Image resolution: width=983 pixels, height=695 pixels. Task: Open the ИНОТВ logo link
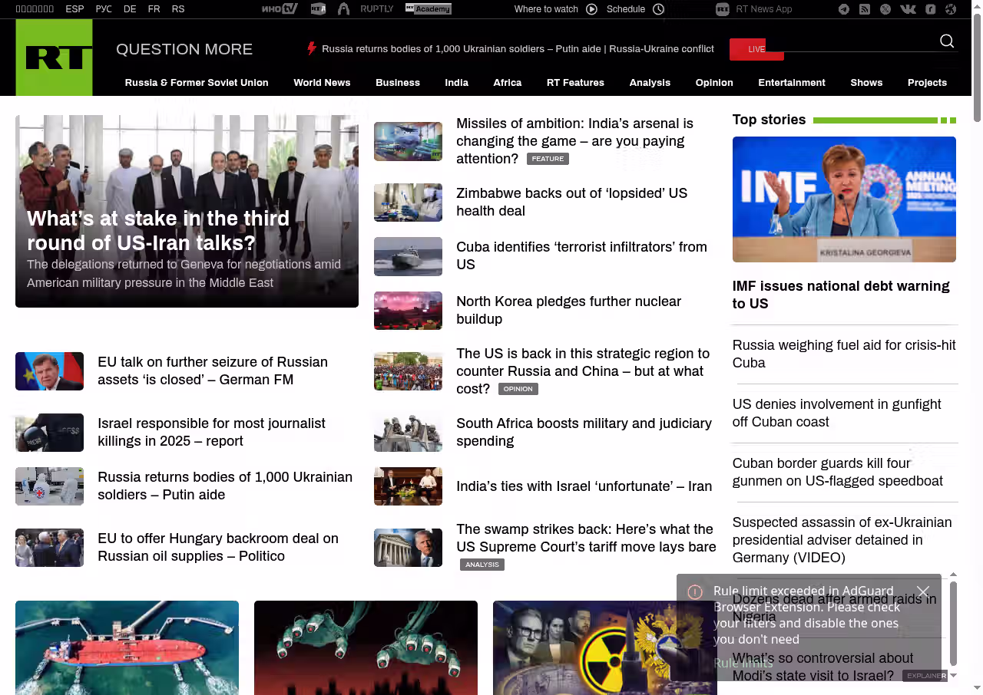click(x=280, y=9)
